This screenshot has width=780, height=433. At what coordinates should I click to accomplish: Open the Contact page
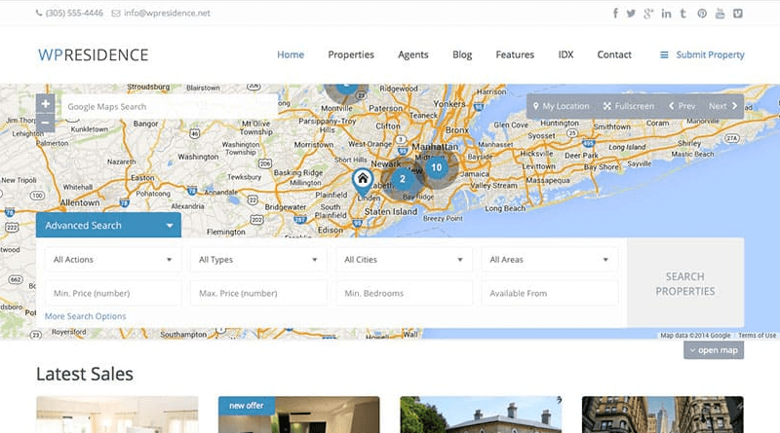pos(614,54)
